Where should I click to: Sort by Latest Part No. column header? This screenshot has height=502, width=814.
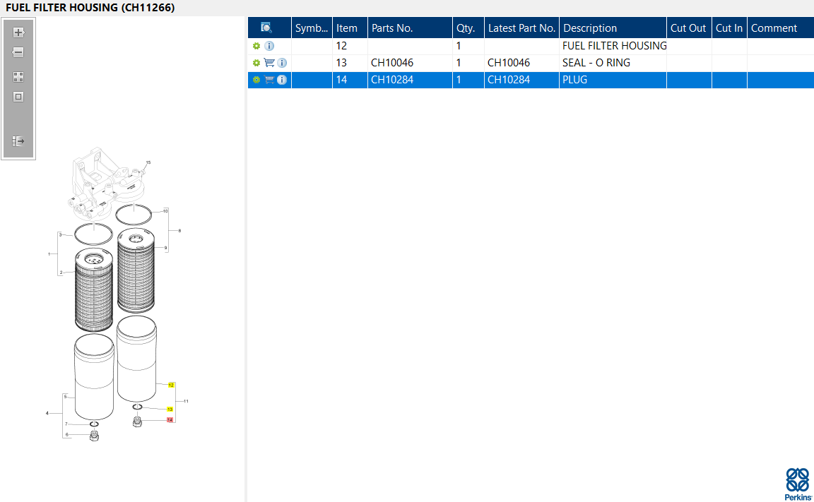(x=521, y=28)
